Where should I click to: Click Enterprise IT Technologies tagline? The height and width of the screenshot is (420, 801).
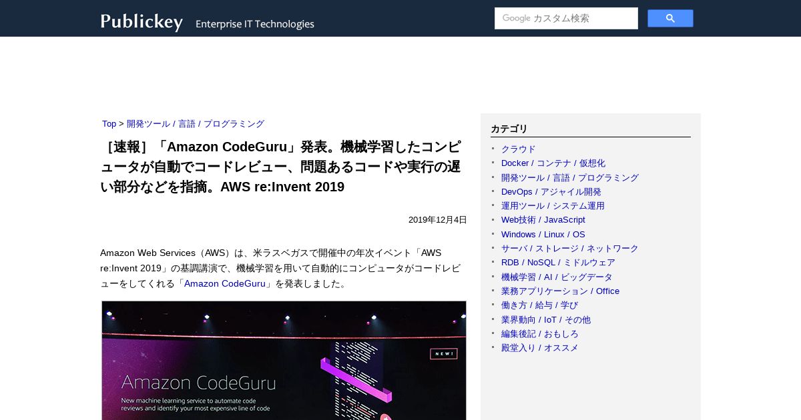coord(255,24)
